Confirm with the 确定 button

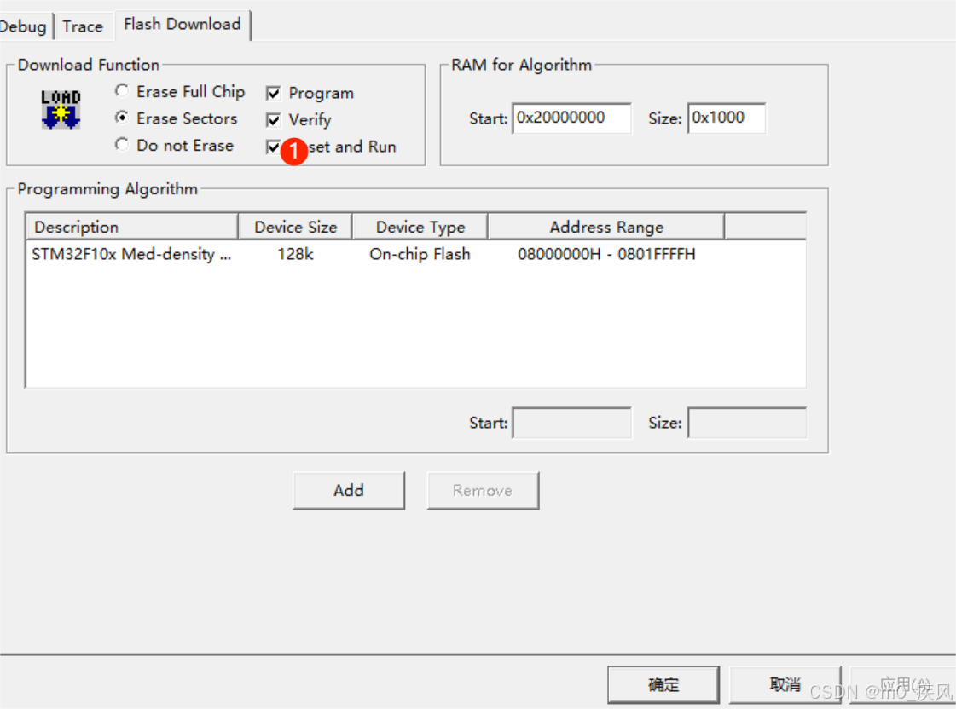663,684
